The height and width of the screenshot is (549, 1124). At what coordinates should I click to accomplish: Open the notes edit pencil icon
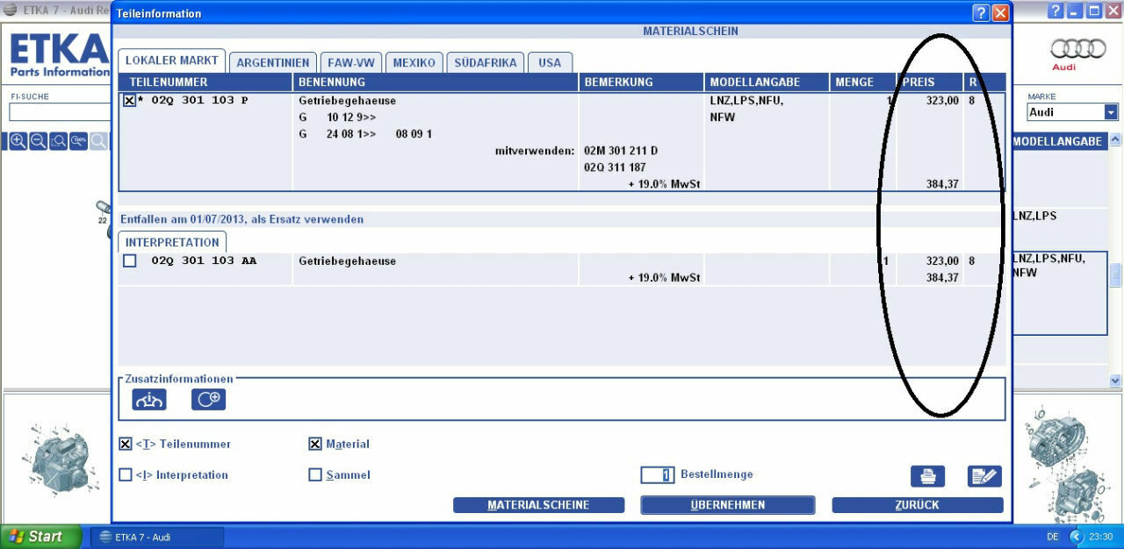click(x=984, y=476)
